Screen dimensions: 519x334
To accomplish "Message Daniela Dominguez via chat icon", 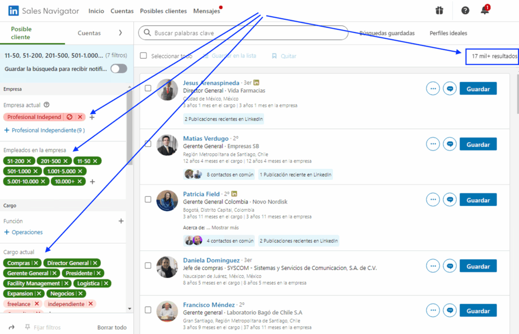I will click(x=450, y=266).
